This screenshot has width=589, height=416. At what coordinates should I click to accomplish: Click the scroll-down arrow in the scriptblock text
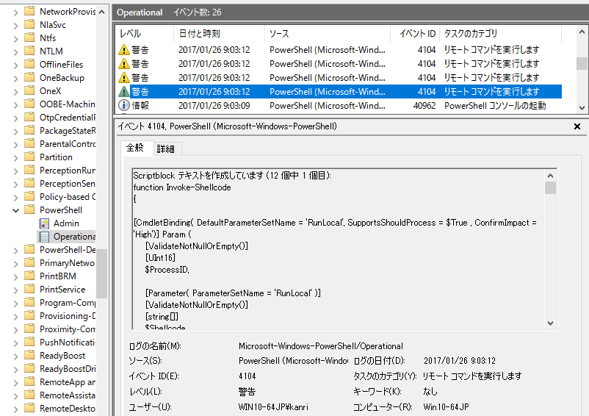(x=550, y=323)
